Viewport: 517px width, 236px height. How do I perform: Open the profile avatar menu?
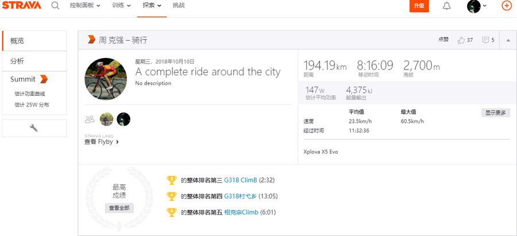(x=477, y=6)
